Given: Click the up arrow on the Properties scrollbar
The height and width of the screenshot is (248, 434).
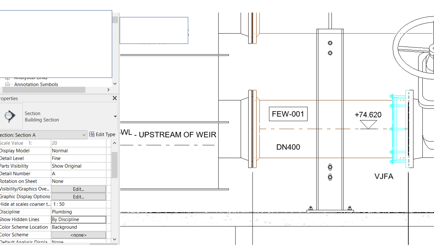Looking at the screenshot, I should coord(114,143).
